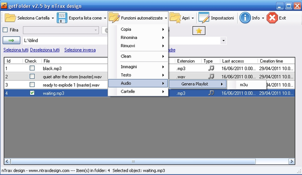Select the waiting.mp3 file name
This screenshot has height=175, width=302.
(x=53, y=93)
